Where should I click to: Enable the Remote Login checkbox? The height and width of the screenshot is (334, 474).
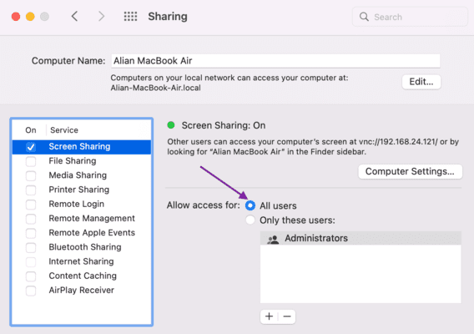point(31,205)
